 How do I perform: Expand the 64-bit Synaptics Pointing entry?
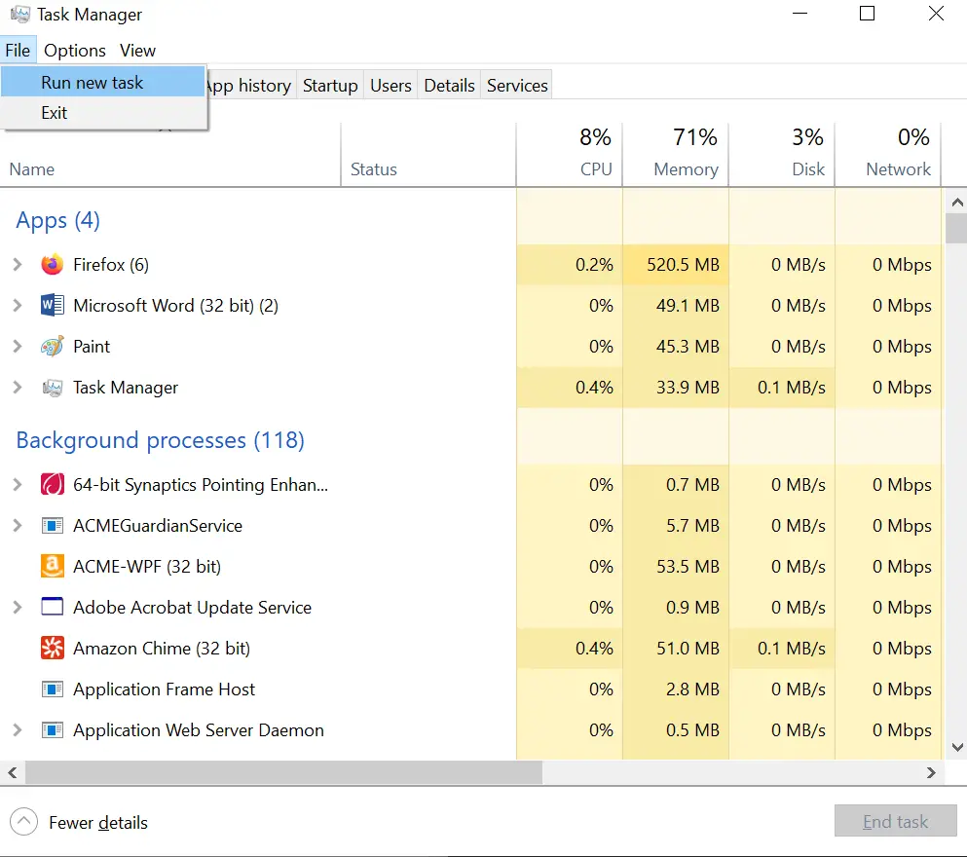pos(18,485)
